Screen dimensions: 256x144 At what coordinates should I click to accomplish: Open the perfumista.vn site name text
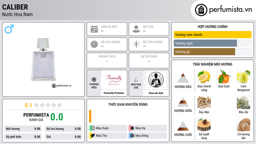point(230,9)
